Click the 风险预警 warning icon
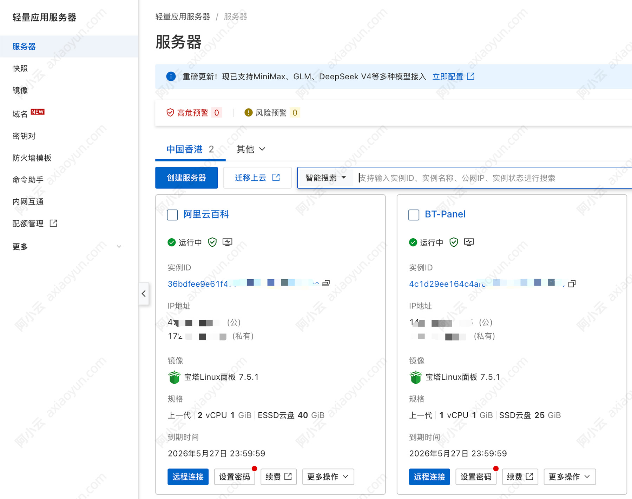This screenshot has height=499, width=632. click(249, 113)
